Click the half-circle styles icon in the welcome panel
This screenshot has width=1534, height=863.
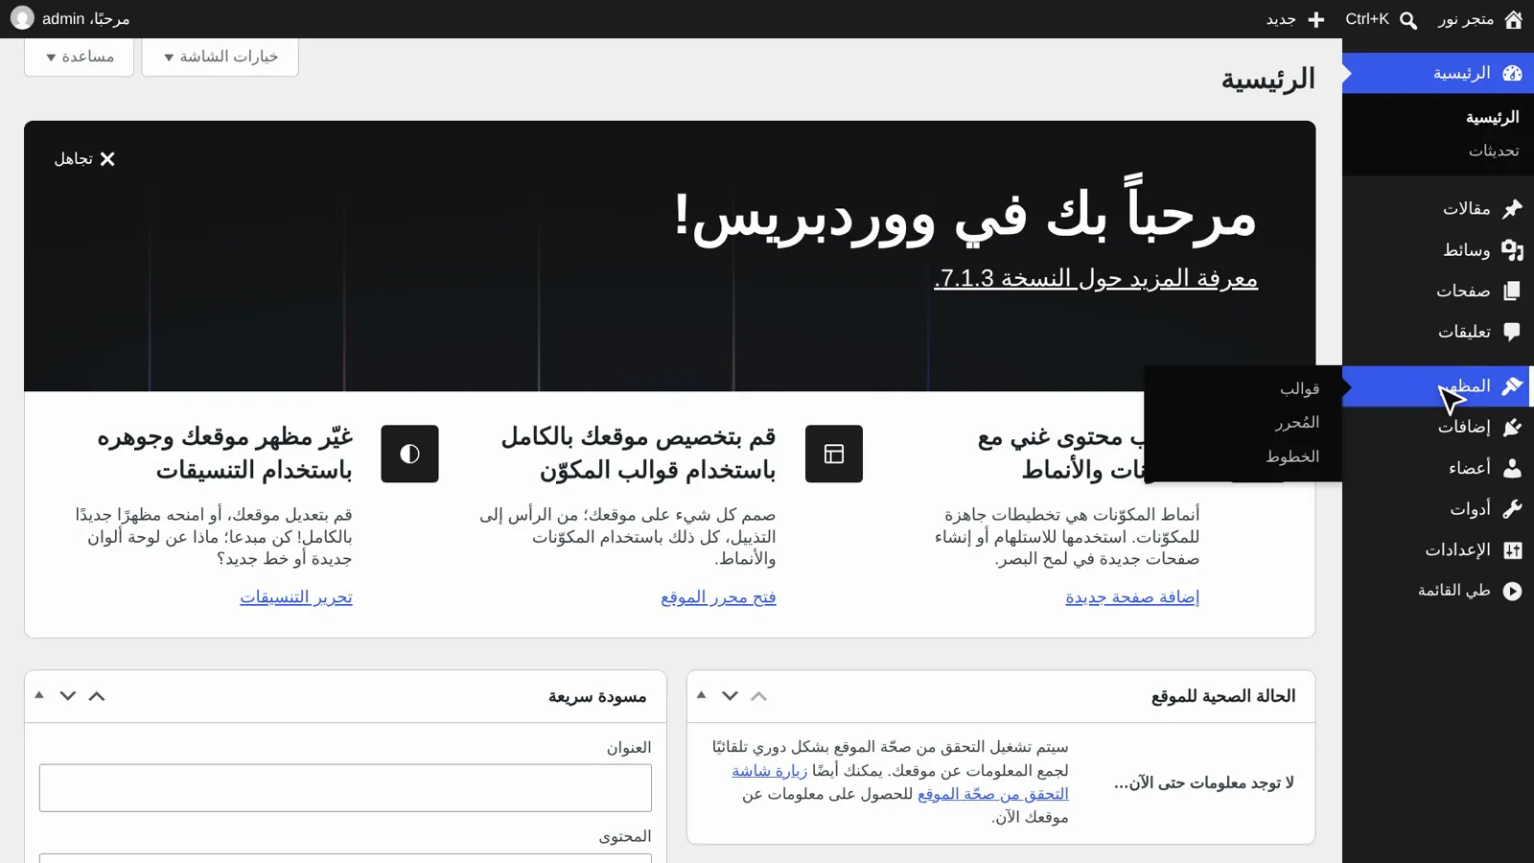tap(409, 454)
